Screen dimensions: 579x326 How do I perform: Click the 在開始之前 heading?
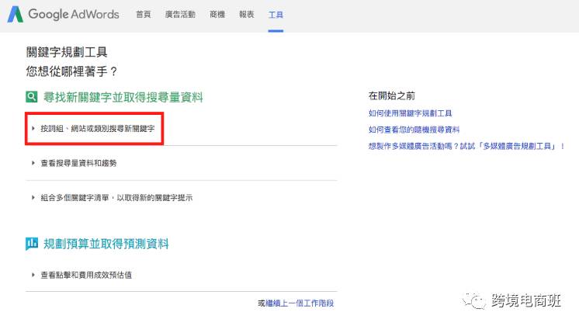point(392,96)
